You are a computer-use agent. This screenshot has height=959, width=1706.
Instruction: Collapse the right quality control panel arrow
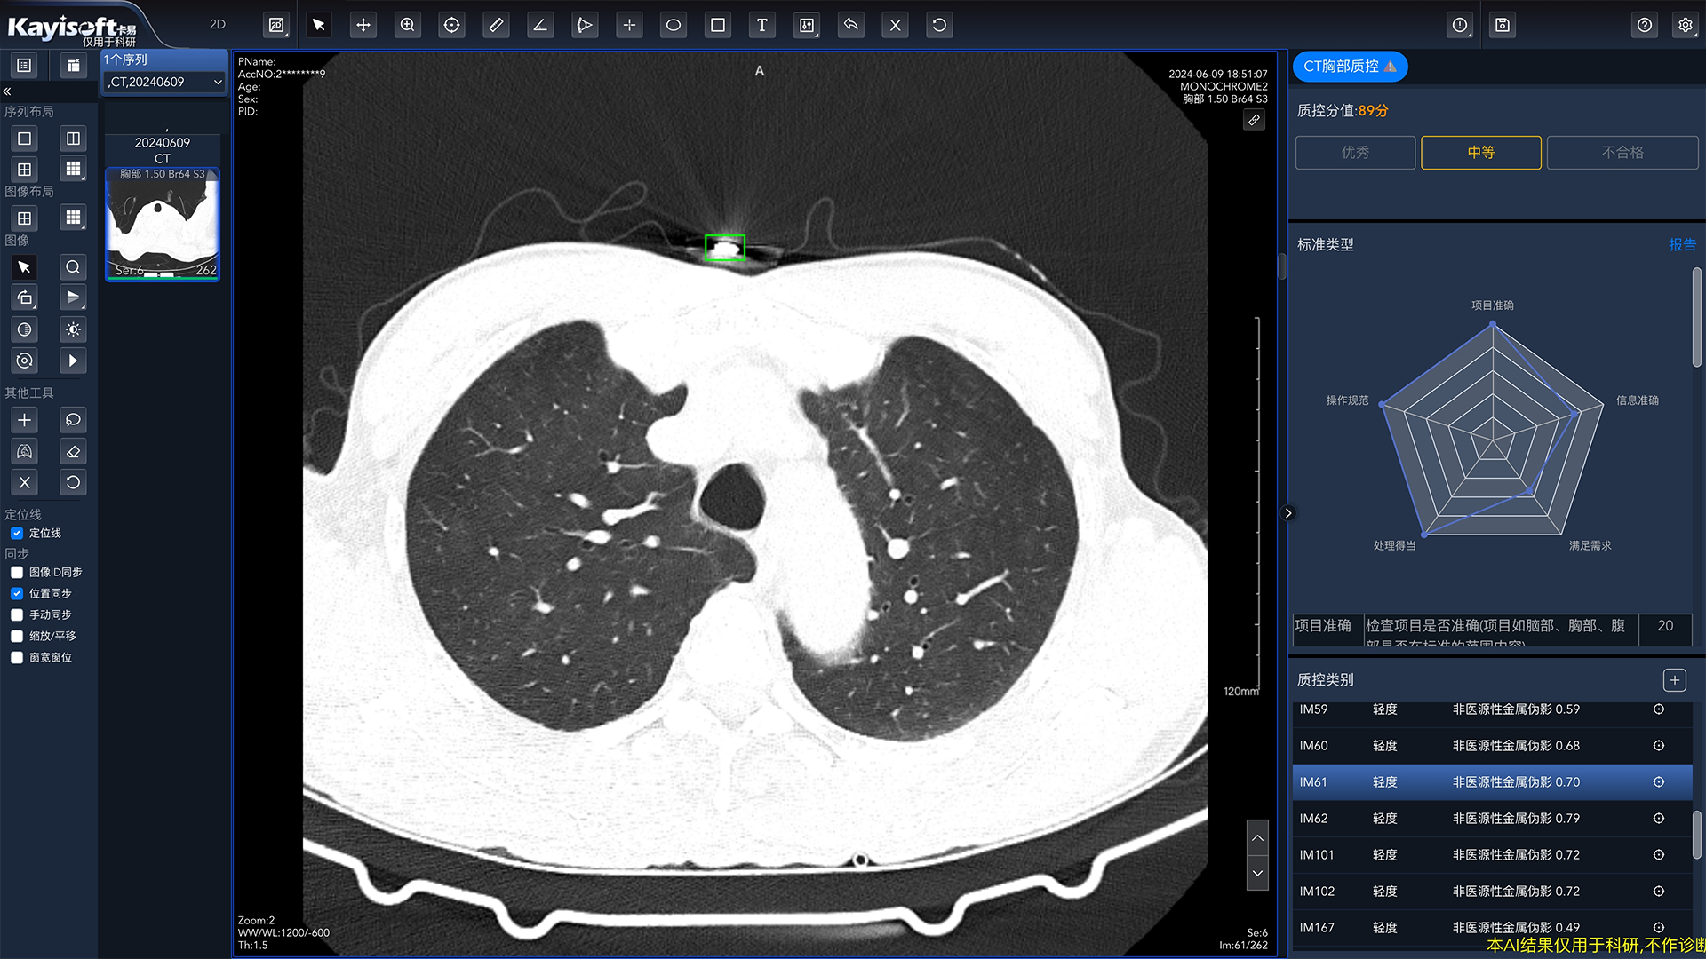pyautogui.click(x=1288, y=513)
